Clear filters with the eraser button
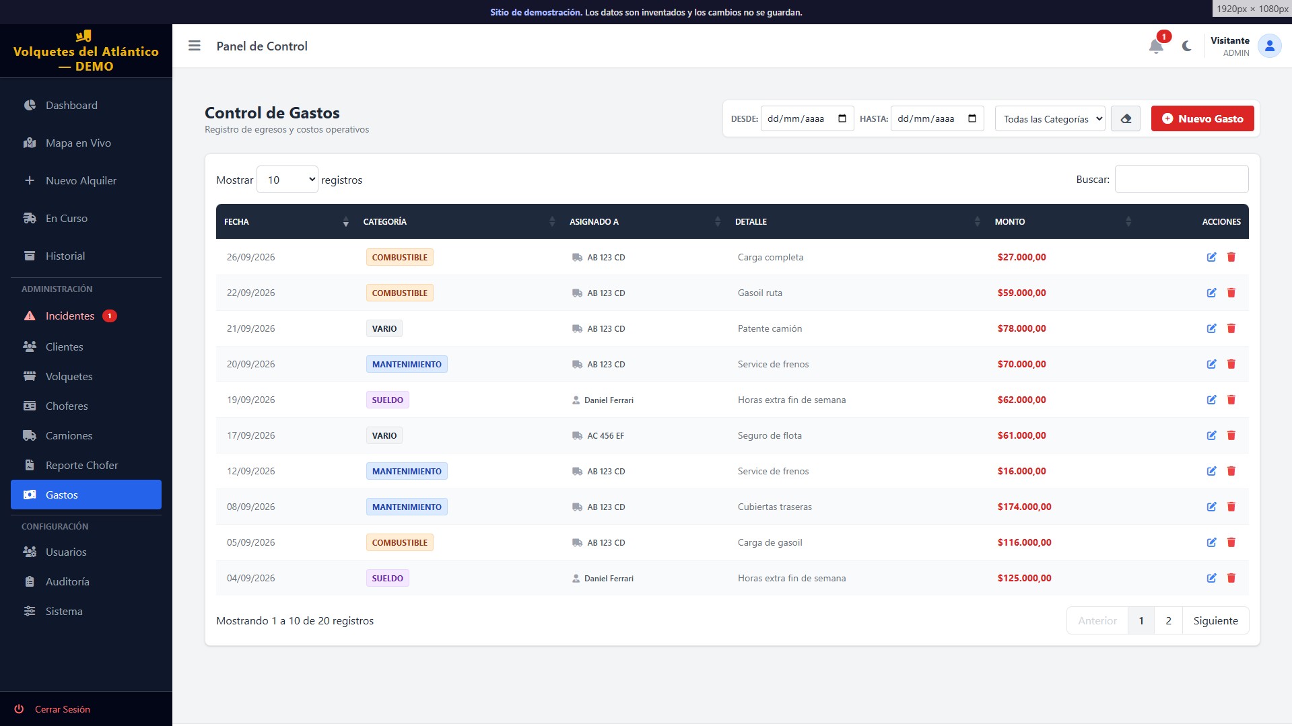 (1125, 119)
